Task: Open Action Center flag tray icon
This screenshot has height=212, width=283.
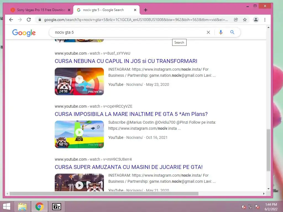Action: pos(257,207)
